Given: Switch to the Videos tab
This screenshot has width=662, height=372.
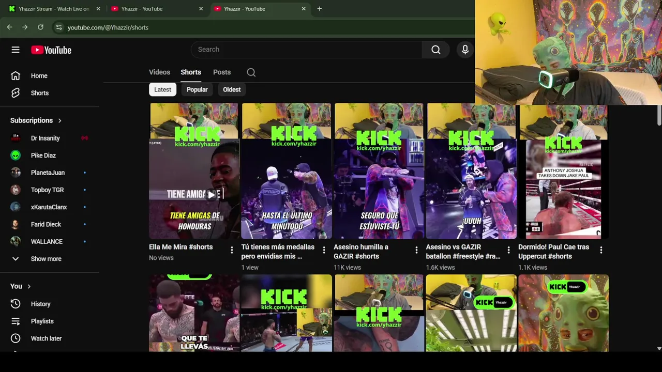Looking at the screenshot, I should tap(159, 72).
